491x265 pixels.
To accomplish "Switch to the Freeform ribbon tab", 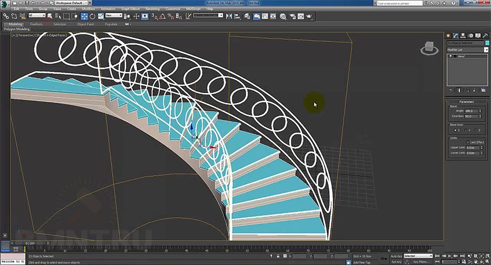I will [x=36, y=24].
